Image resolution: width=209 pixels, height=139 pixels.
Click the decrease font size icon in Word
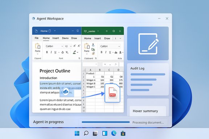coord(79,46)
